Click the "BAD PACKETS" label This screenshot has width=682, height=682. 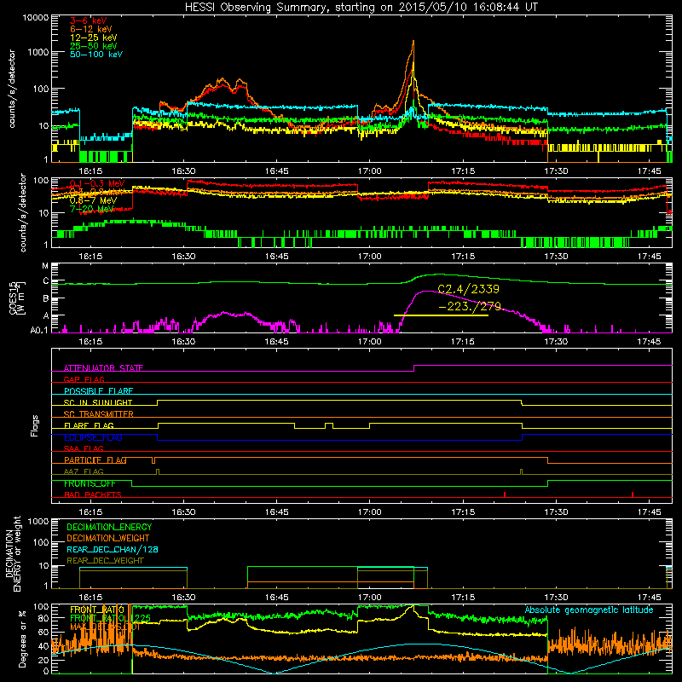[x=93, y=495]
